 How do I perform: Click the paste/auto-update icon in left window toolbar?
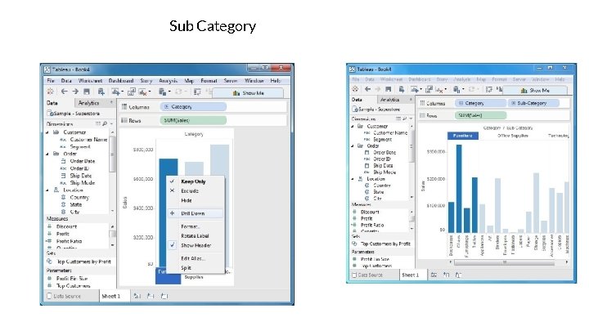[162, 92]
